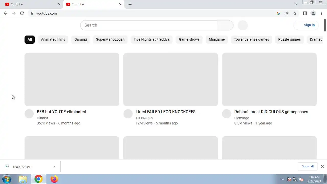Screen dimensions: 327x184
Task: Click "8.5M views • 1 year ago" text
Action: tap(253, 123)
